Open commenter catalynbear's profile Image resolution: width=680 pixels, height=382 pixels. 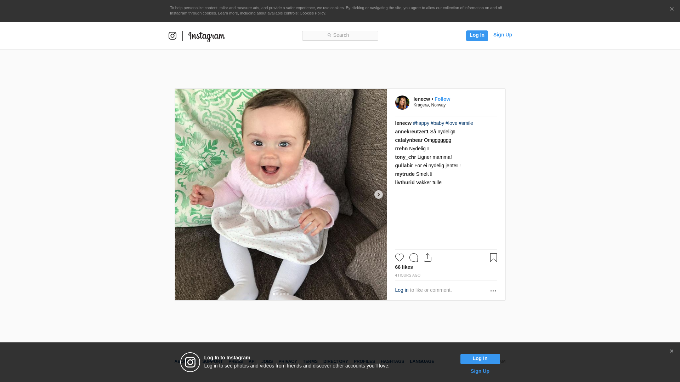coord(409,140)
